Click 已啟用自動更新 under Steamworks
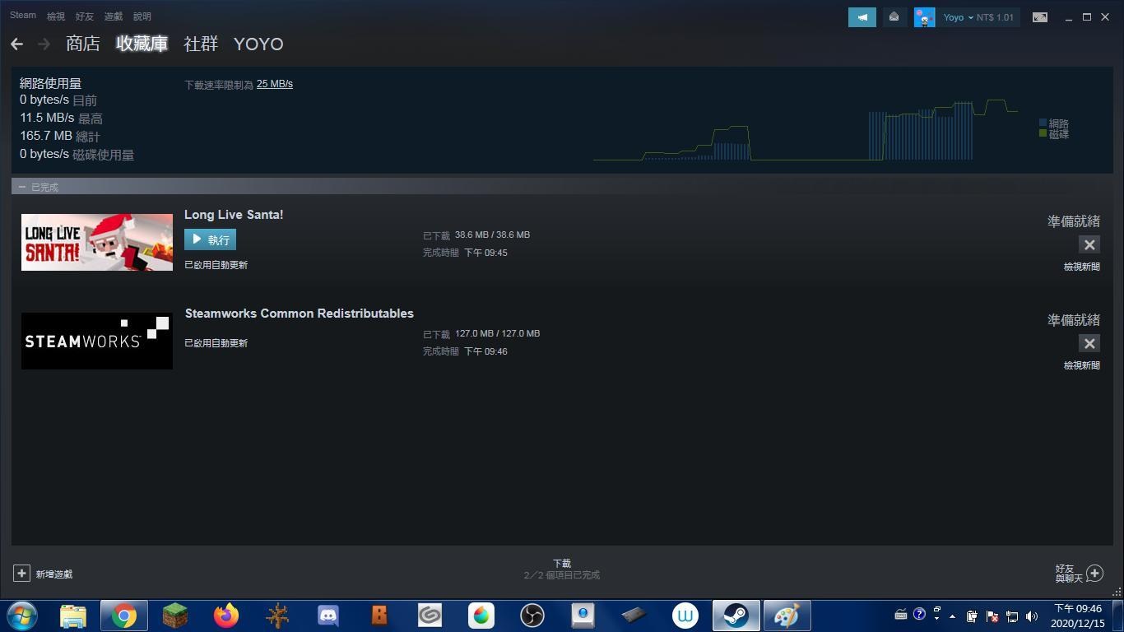Screen dimensions: 1124x632 pos(216,343)
